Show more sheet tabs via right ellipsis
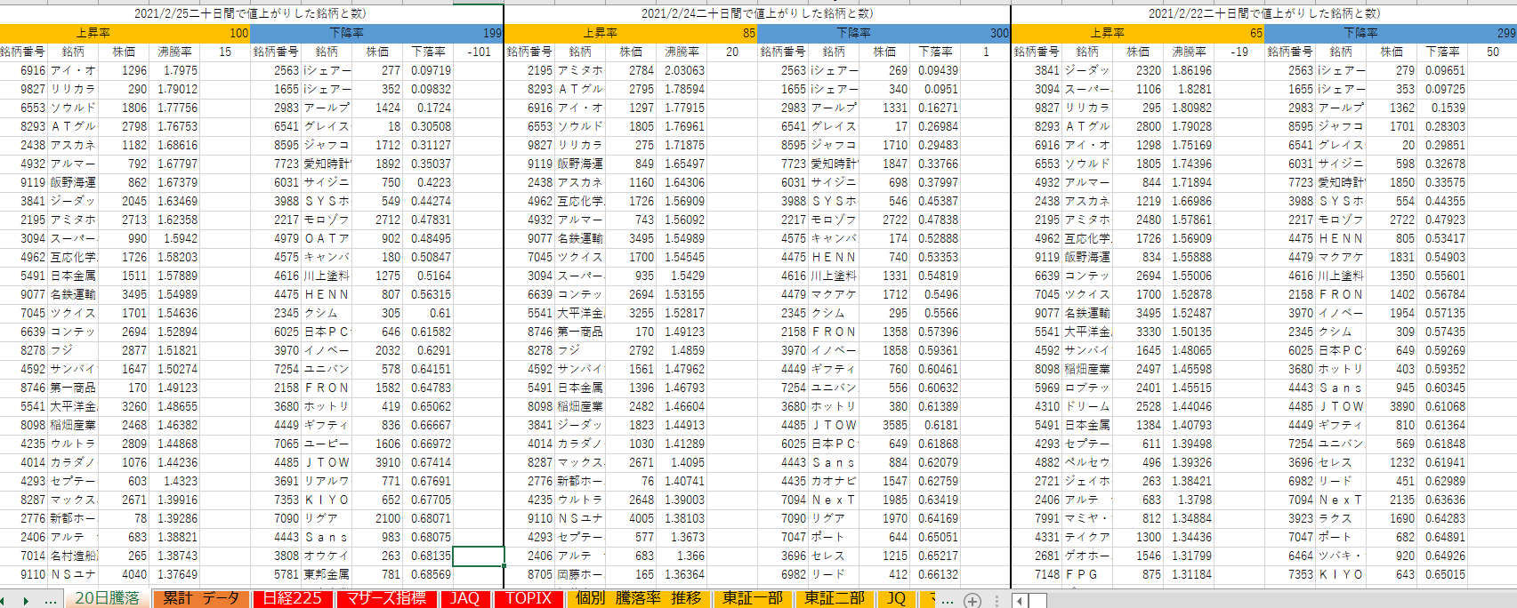Viewport: 1517px width, 608px height. point(947,600)
